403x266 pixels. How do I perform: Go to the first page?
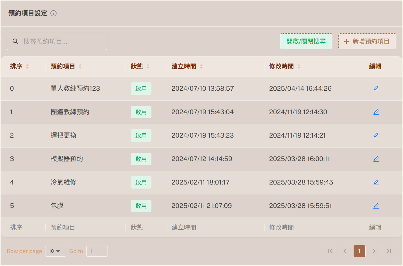(330, 251)
